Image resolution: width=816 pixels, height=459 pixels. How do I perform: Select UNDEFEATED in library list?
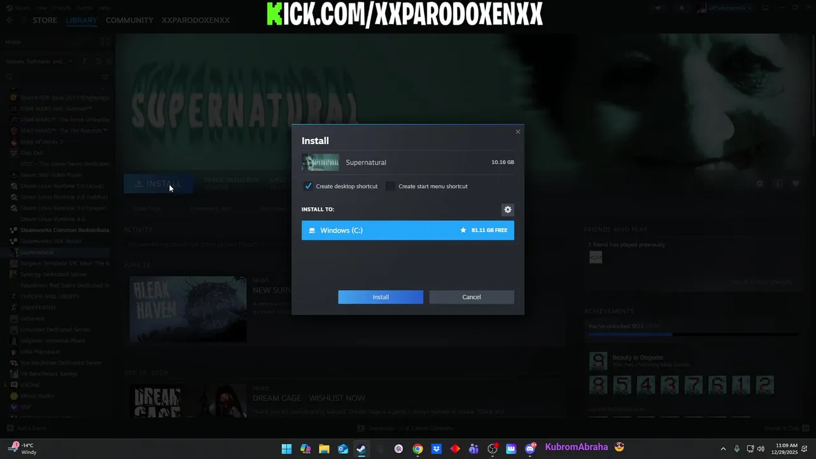pyautogui.click(x=38, y=307)
